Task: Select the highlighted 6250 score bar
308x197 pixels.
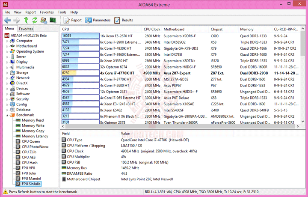Action: (x=80, y=73)
